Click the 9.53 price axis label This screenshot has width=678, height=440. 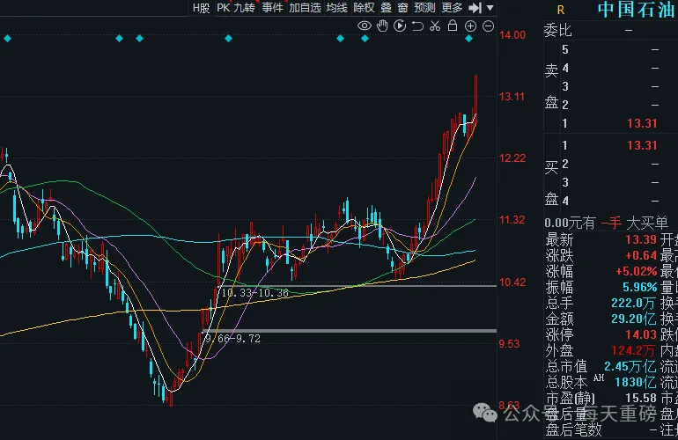509,344
